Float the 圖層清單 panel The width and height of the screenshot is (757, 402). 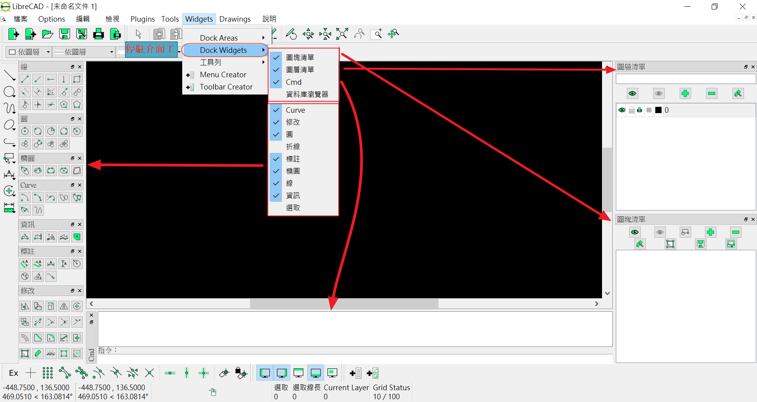click(746, 67)
